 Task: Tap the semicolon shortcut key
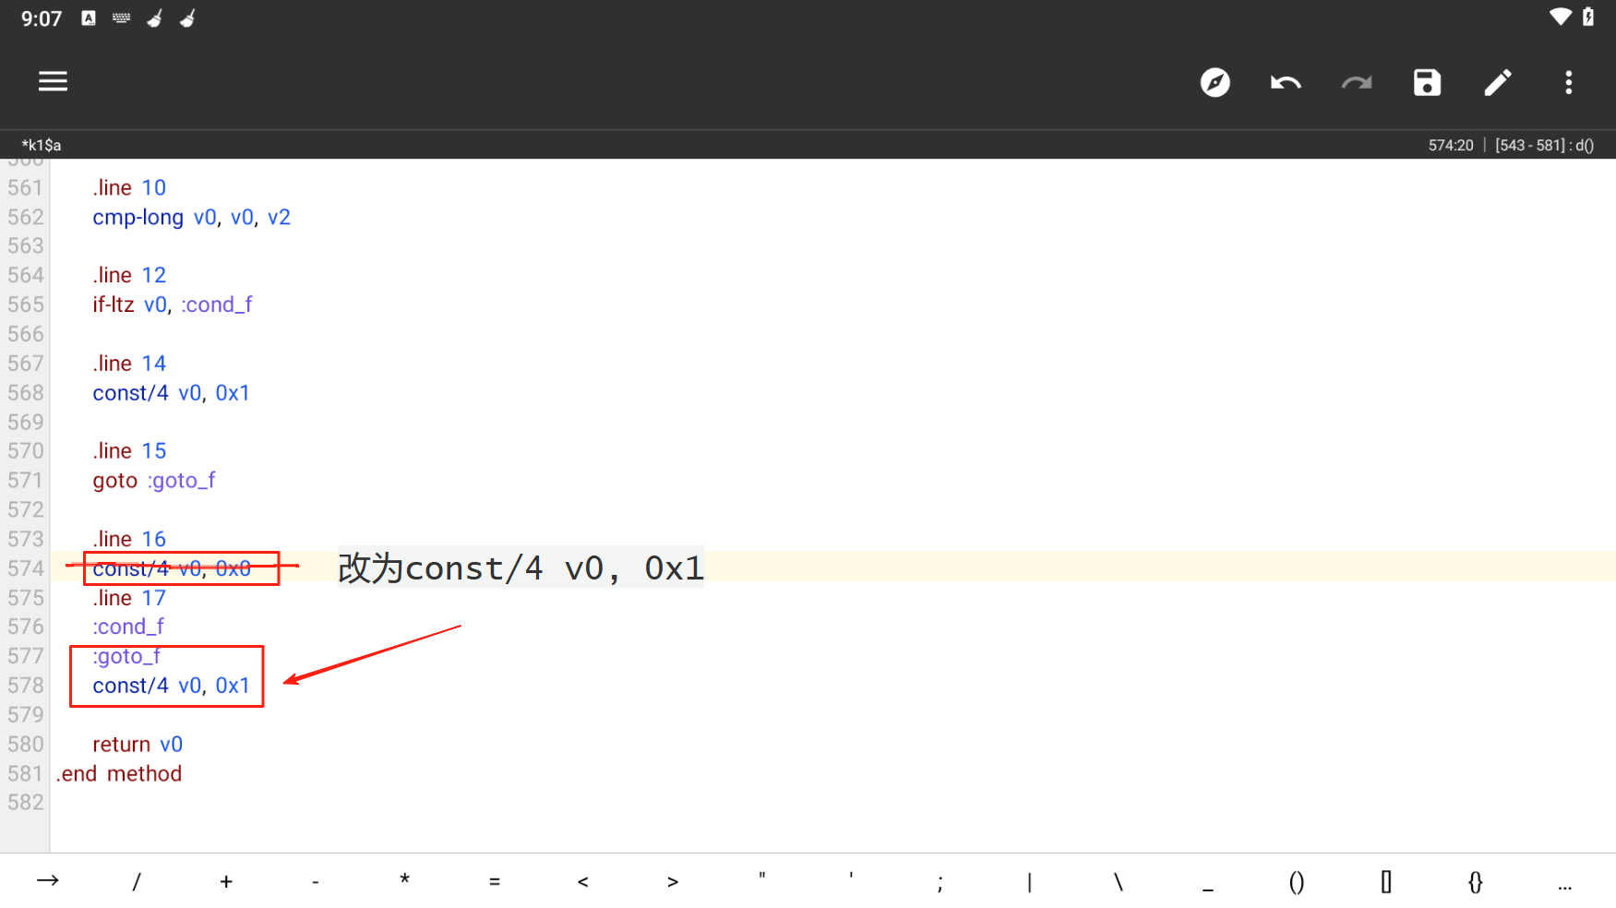coord(940,882)
